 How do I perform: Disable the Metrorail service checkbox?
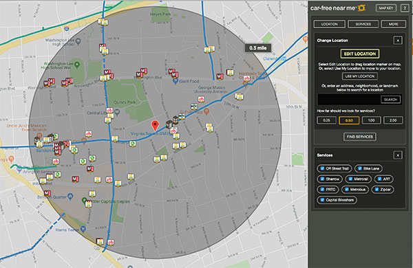(350, 179)
